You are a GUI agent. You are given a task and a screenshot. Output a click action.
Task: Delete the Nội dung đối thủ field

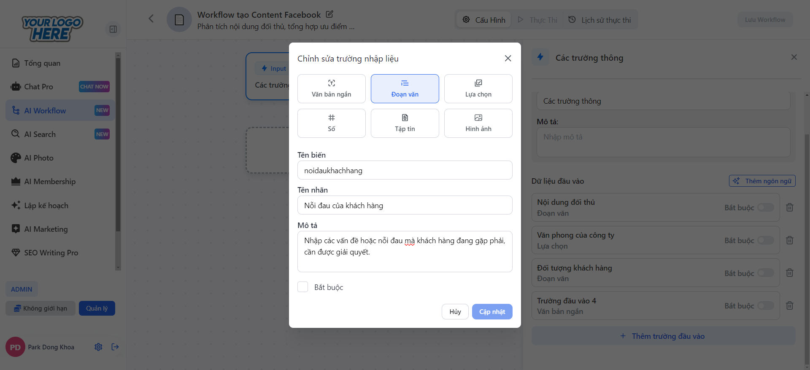tap(790, 207)
